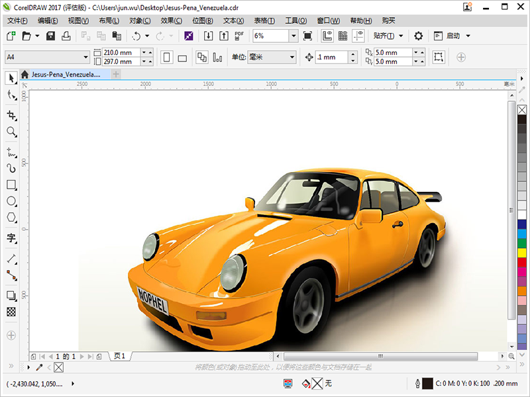Select the Ellipse tool
This screenshot has height=397, width=530.
pos(10,202)
